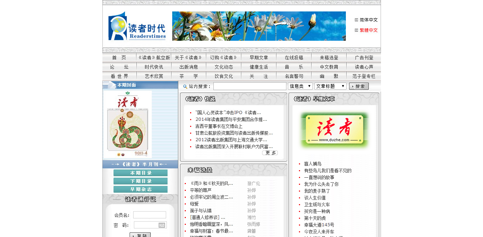The width and height of the screenshot is (483, 237).
Task: Open submission [普通人修养谈]
Action: (207, 217)
